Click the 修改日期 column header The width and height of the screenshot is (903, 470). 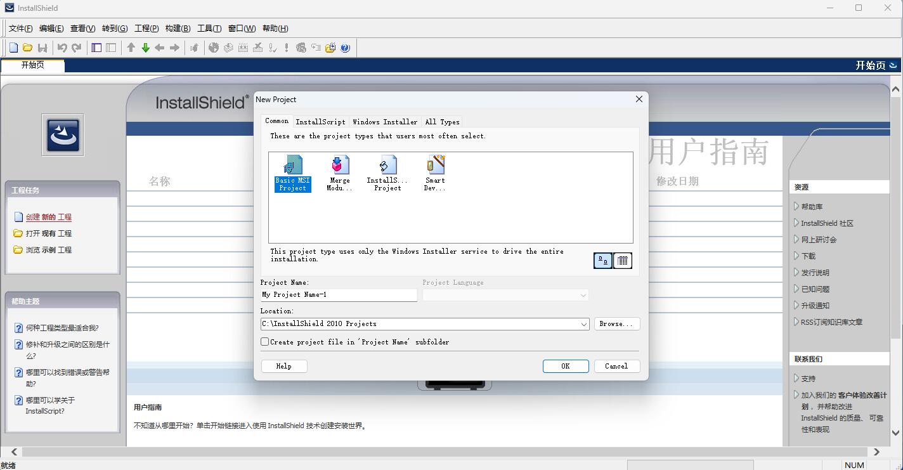pos(677,181)
